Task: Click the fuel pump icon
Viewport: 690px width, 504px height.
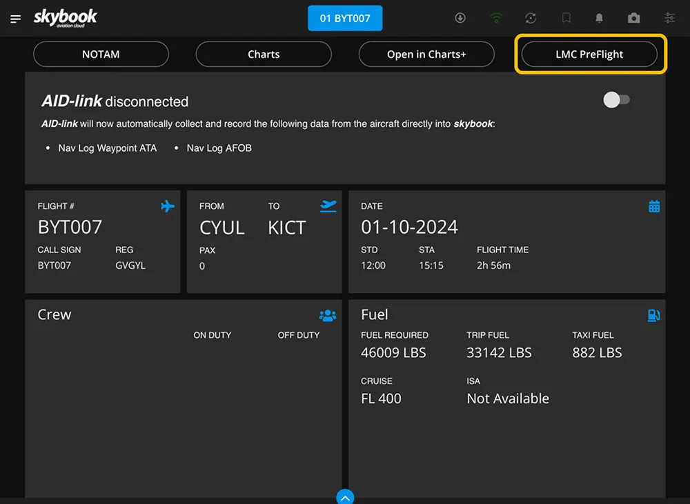Action: pos(653,315)
